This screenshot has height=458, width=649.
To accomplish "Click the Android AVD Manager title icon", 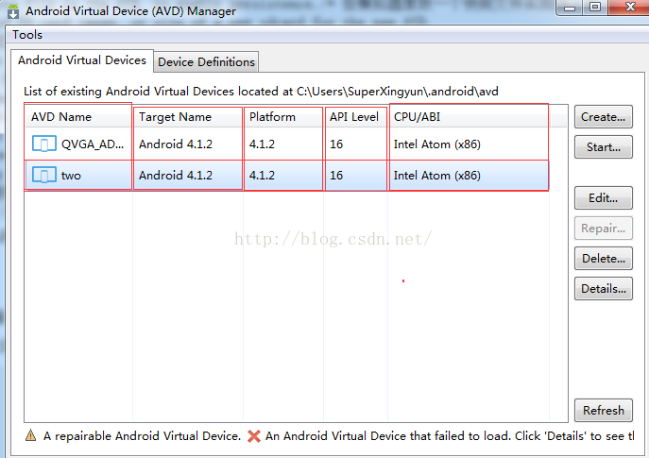I will (13, 11).
